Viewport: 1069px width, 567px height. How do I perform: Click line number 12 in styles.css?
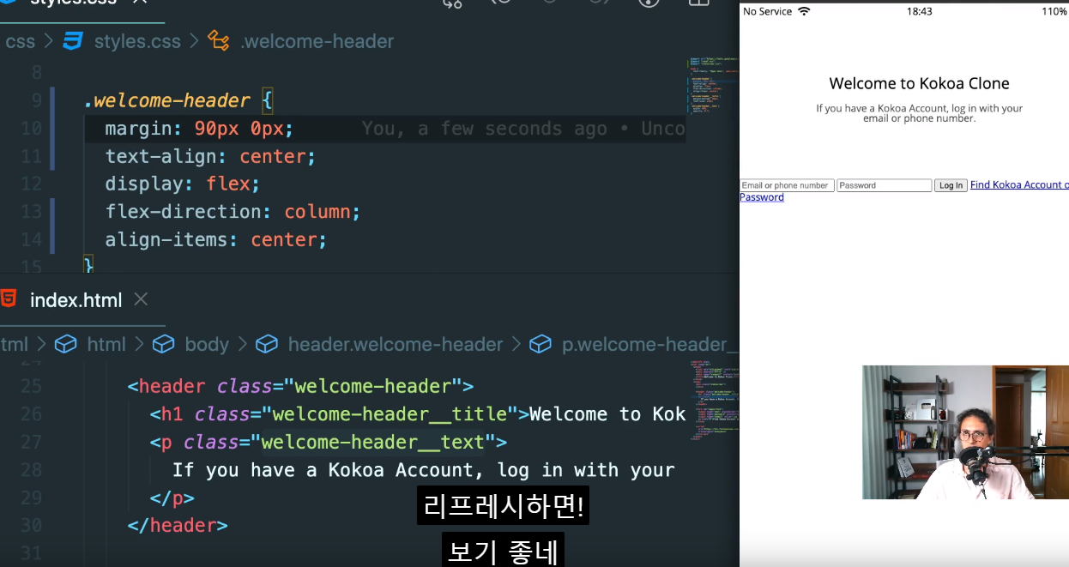[x=31, y=184]
